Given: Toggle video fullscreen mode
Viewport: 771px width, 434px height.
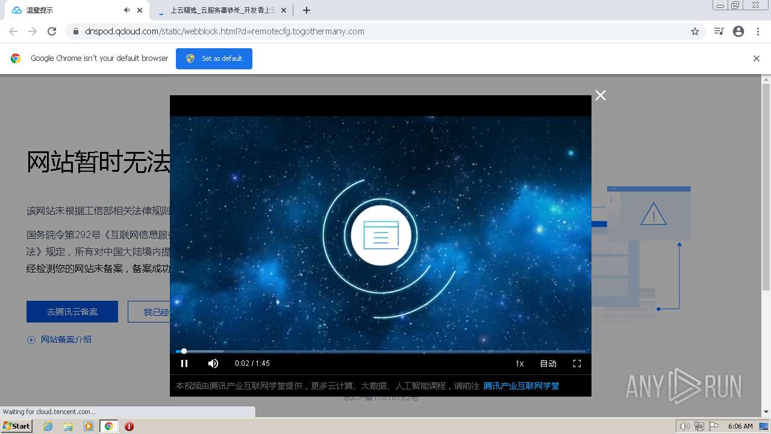Looking at the screenshot, I should click(577, 363).
